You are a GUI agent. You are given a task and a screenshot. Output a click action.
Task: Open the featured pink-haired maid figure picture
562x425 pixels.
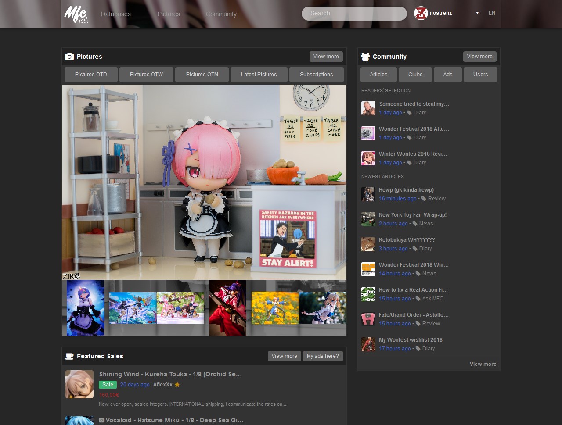204,182
